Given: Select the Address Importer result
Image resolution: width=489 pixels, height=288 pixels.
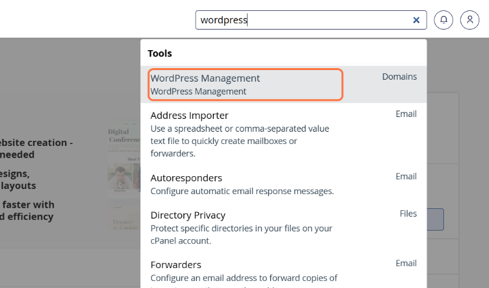Looking at the screenshot, I should point(189,116).
